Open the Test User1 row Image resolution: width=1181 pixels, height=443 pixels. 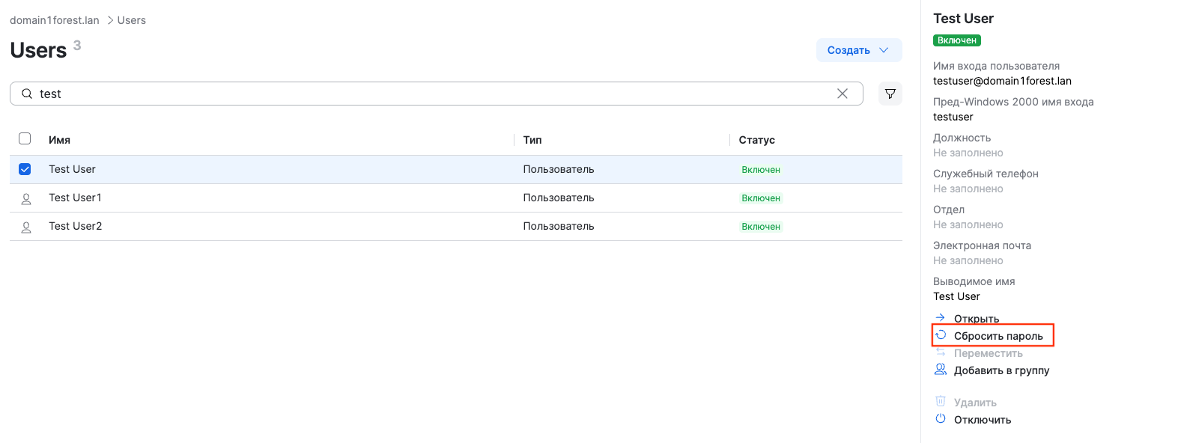[75, 198]
